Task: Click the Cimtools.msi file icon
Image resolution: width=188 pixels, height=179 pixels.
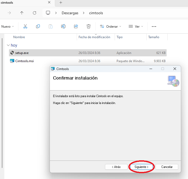Action: [12, 61]
